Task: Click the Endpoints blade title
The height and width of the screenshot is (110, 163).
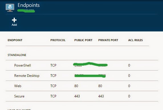Action: pos(28,5)
